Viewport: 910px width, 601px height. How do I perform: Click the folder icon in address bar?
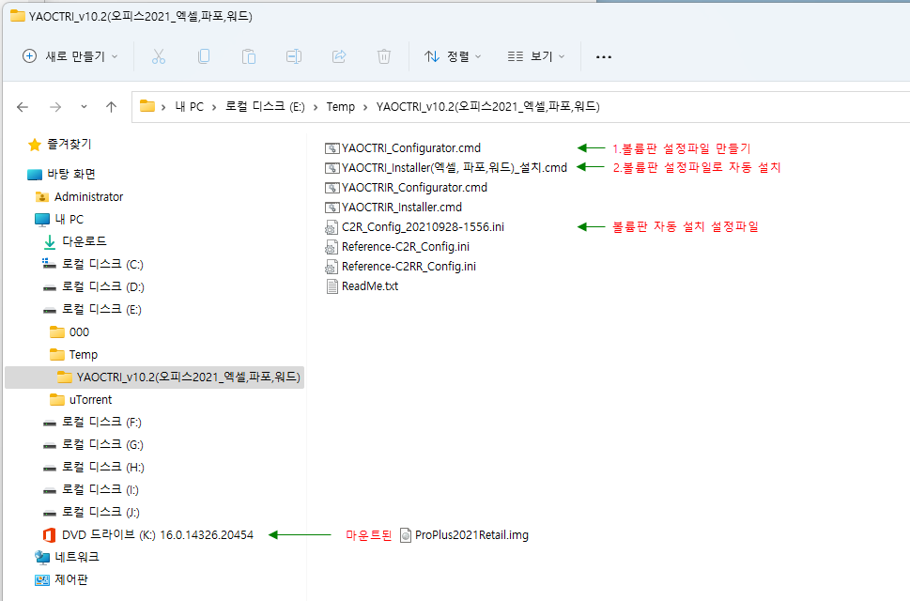[x=147, y=106]
